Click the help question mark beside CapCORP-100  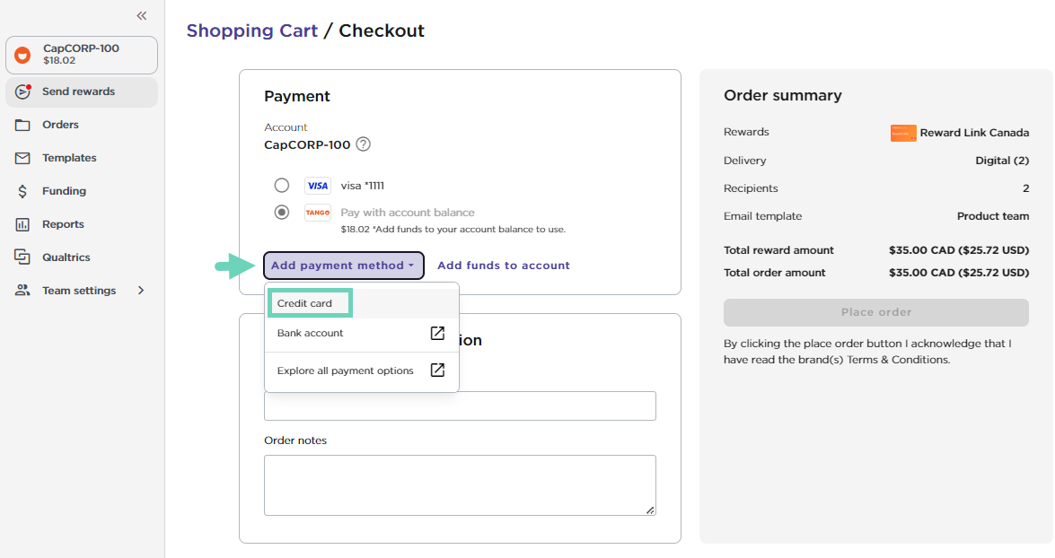click(x=362, y=144)
